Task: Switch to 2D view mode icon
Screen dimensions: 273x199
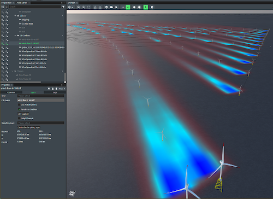Action: 123,7
